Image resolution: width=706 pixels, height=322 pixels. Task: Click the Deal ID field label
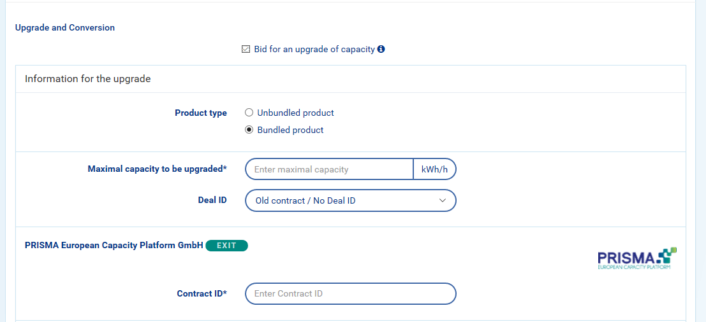[x=212, y=200]
